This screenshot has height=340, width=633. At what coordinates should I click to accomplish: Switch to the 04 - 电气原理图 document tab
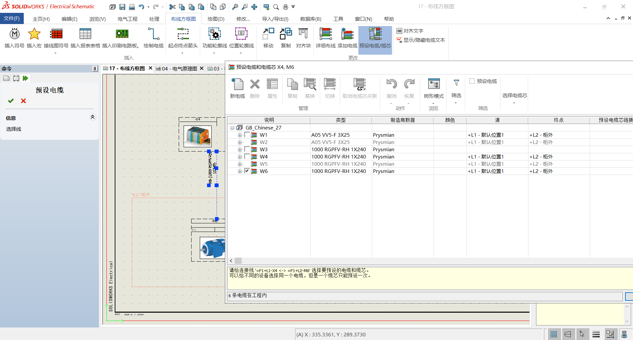click(x=180, y=69)
